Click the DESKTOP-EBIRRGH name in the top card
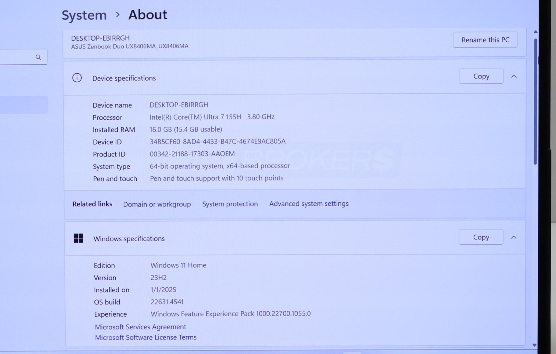556x354 pixels. pyautogui.click(x=100, y=38)
